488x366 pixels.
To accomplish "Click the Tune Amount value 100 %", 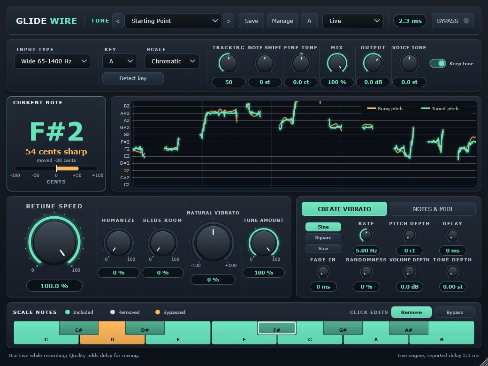I will 263,273.
